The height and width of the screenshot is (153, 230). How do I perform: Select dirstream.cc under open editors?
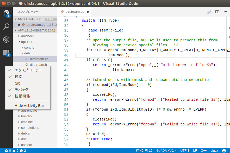35,25
